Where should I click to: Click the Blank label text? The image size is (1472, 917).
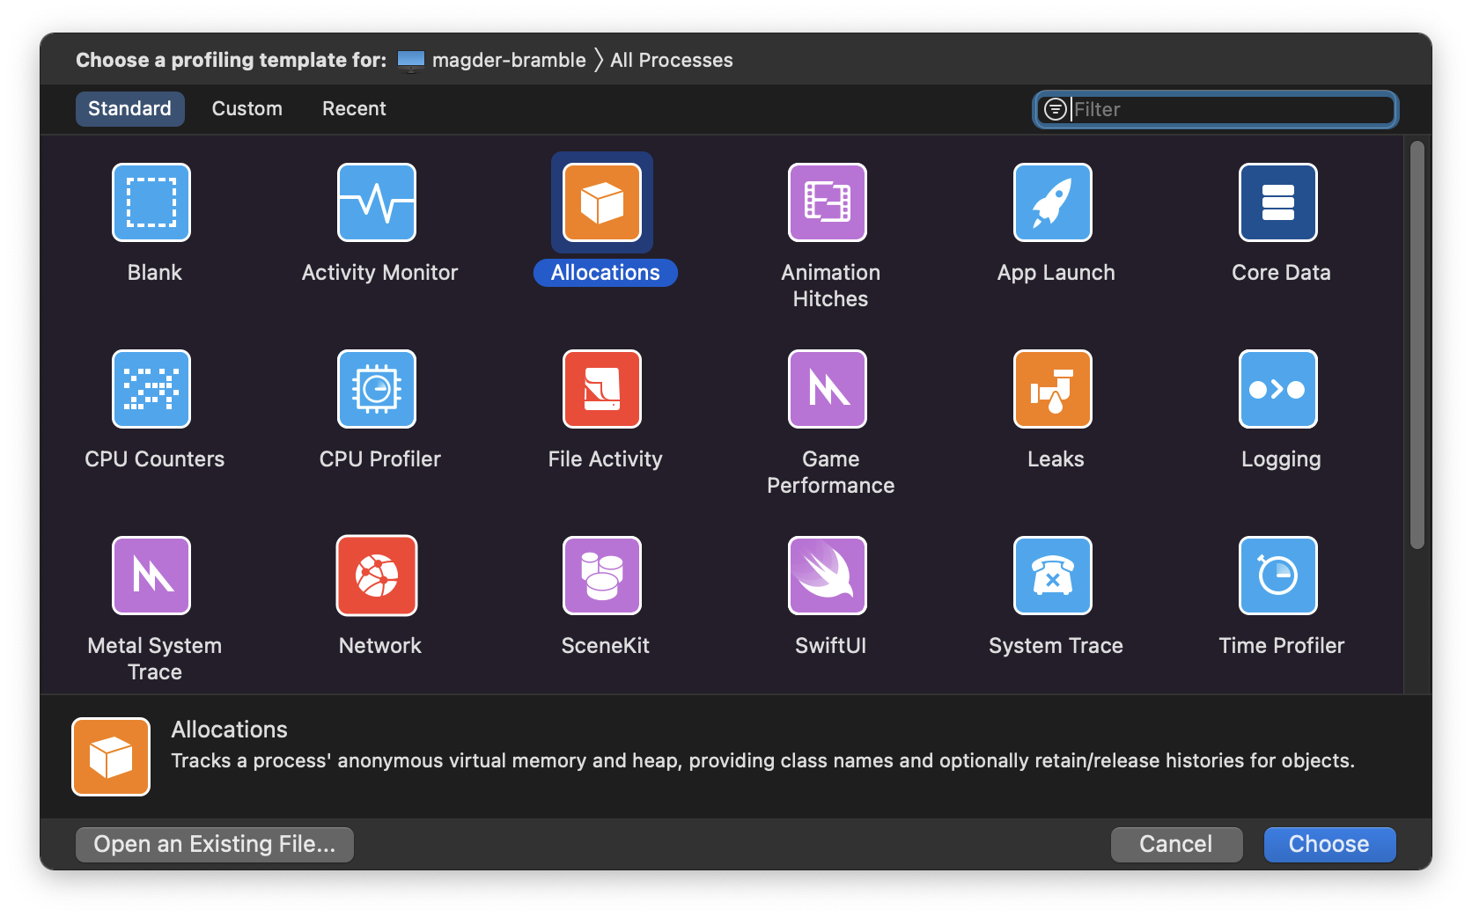(x=155, y=273)
